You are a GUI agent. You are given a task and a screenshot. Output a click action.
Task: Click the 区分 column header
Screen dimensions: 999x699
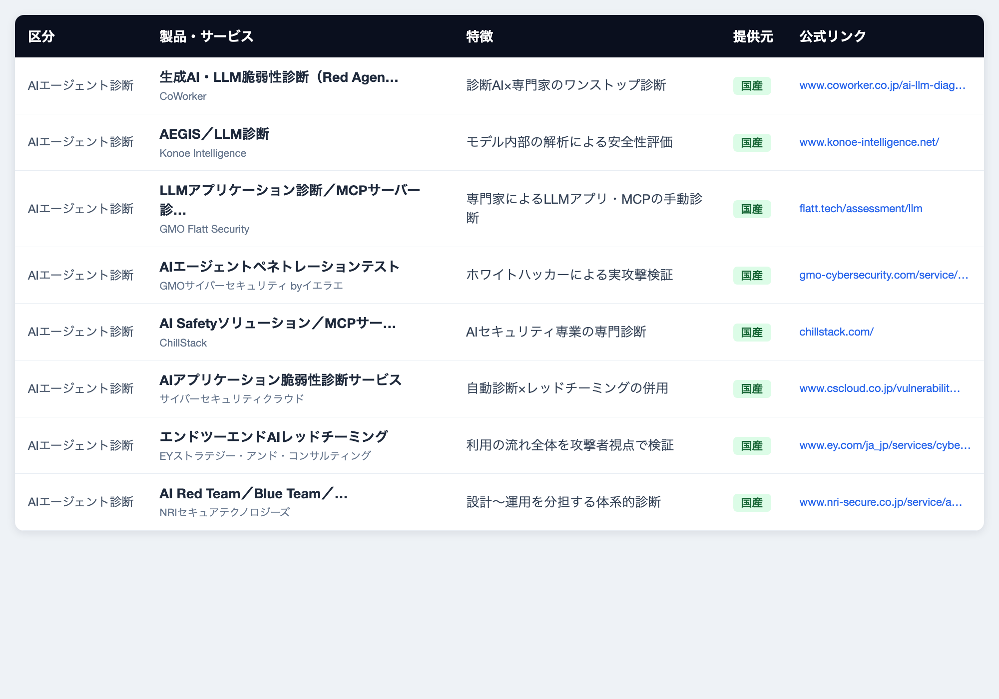[x=41, y=36]
